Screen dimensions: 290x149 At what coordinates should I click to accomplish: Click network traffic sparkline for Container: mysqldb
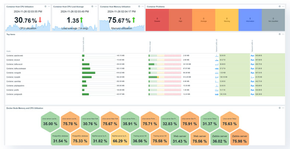(217, 77)
